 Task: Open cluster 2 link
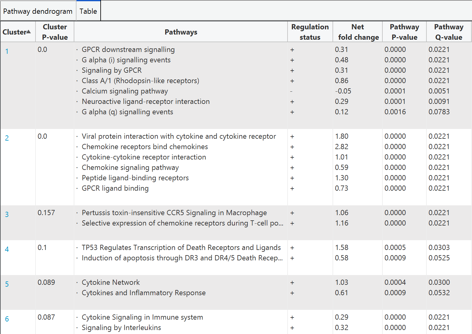(7, 138)
